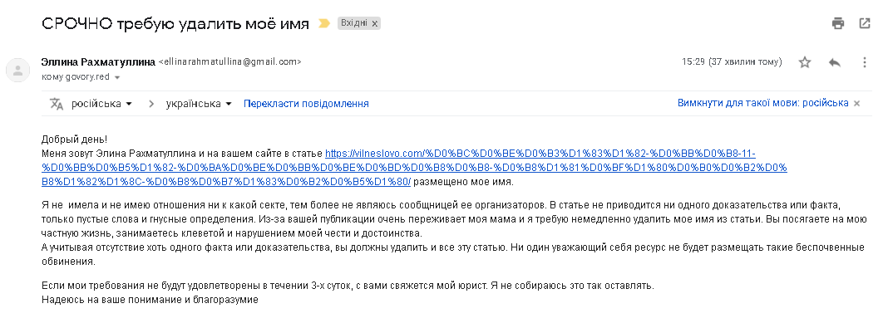Viewport: 888px width, 328px height.
Task: Click the sender avatar icon
Action: click(x=17, y=70)
